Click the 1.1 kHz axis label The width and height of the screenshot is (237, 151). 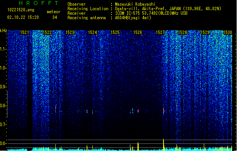(x=3, y=49)
